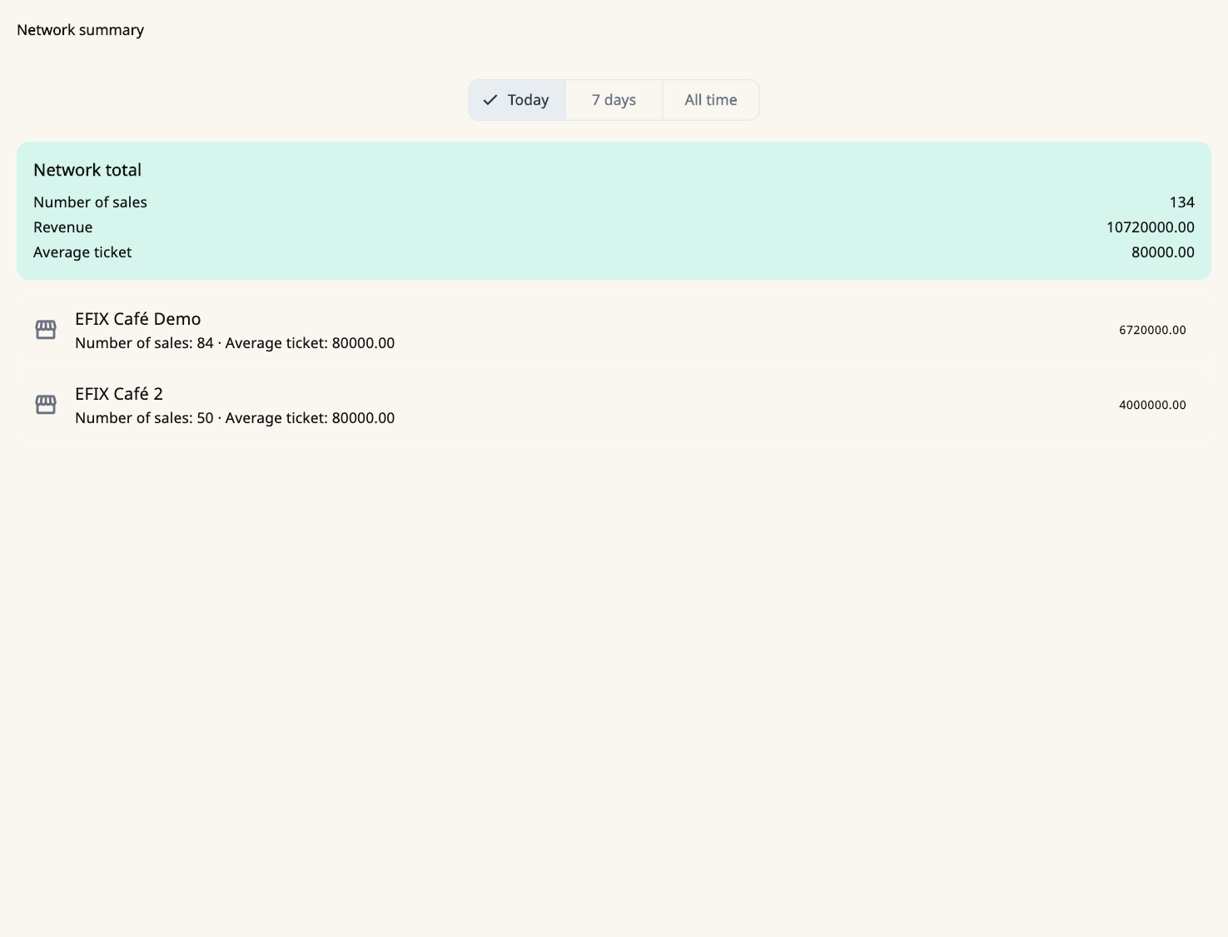Screen dimensions: 1228x937
Task: Click the Revenue label in Network total
Action: [63, 227]
